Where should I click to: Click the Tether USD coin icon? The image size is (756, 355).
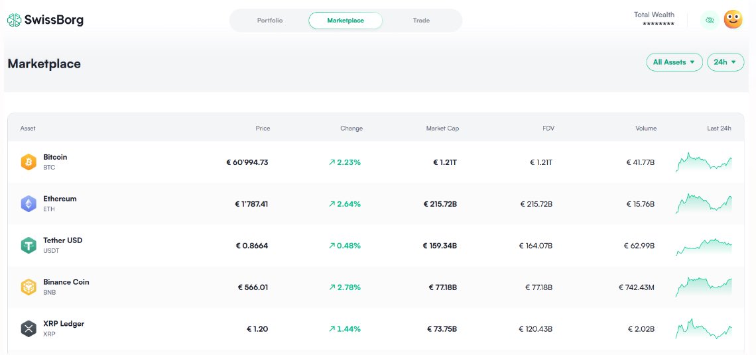29,246
